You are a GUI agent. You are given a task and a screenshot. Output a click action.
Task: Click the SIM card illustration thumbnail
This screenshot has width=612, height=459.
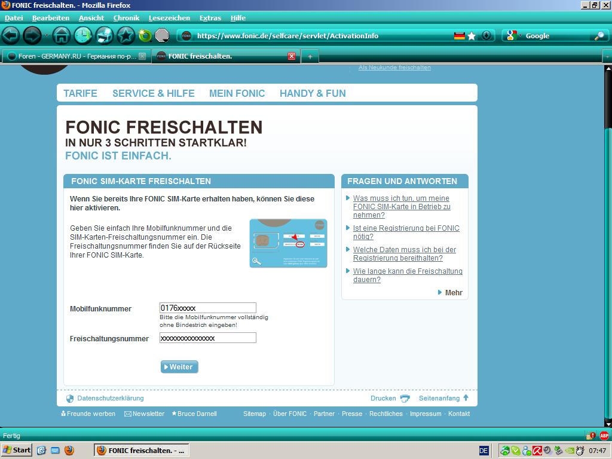(x=289, y=243)
